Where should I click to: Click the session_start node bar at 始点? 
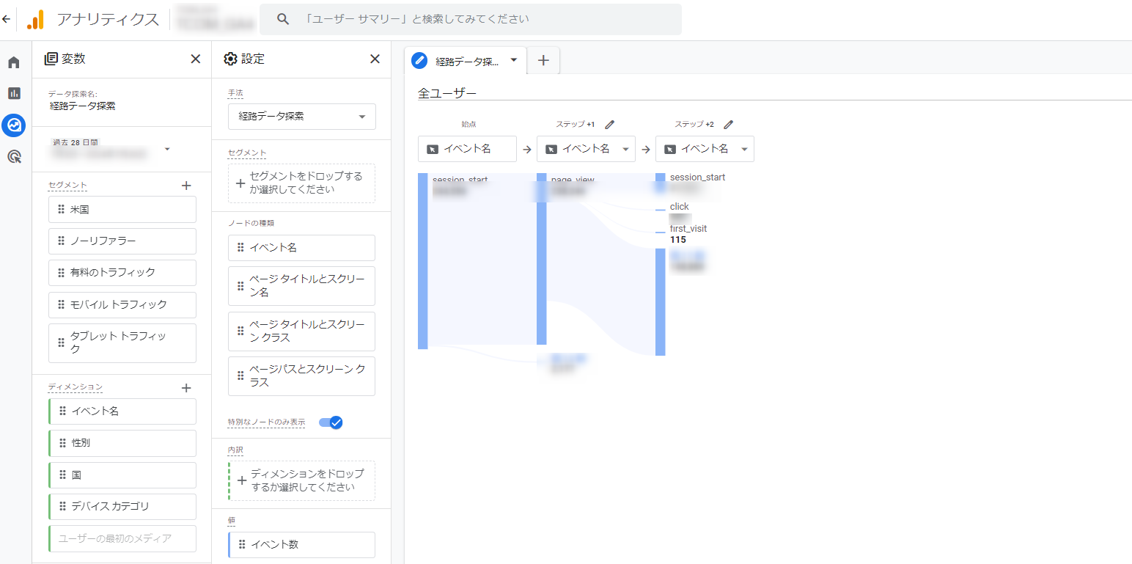[x=423, y=261]
